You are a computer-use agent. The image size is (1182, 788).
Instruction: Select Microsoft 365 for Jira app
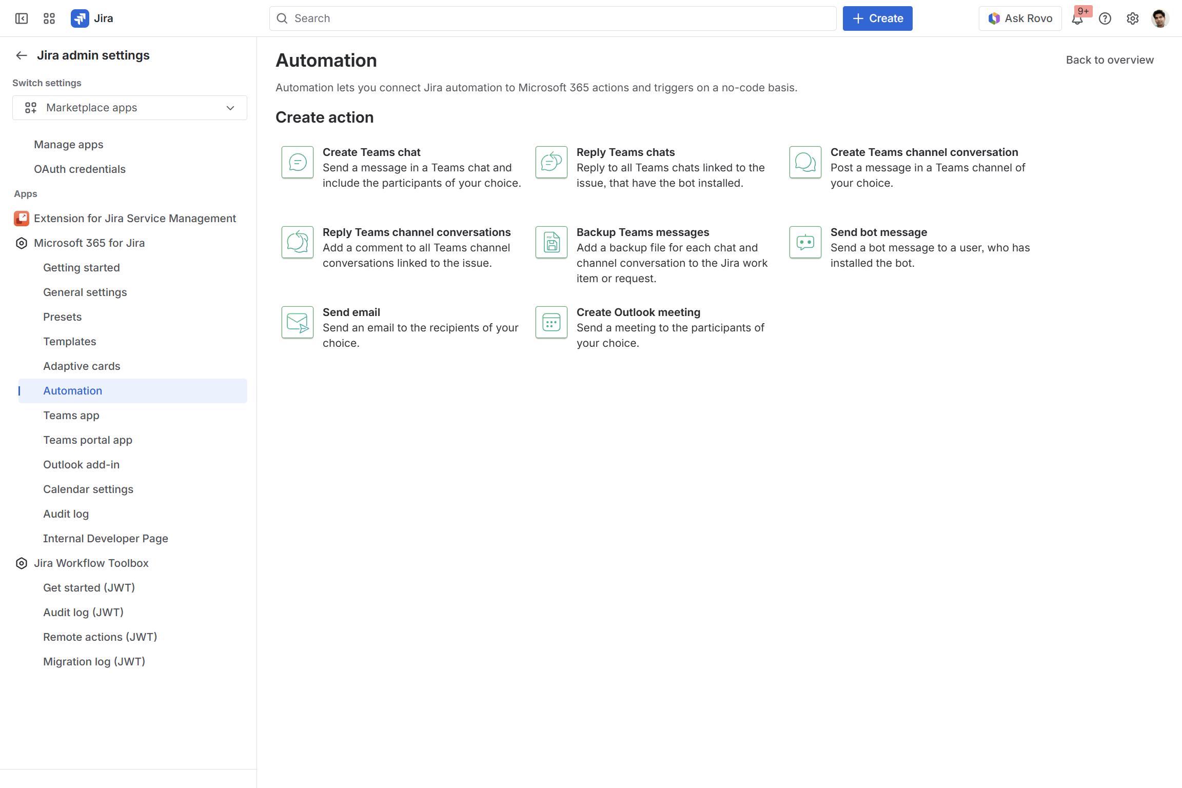click(x=89, y=243)
